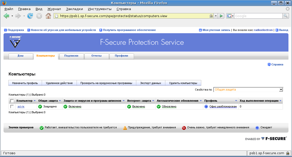Click the icon beside Моя учетная запись
This screenshot has width=292, height=157.
(x=200, y=30)
